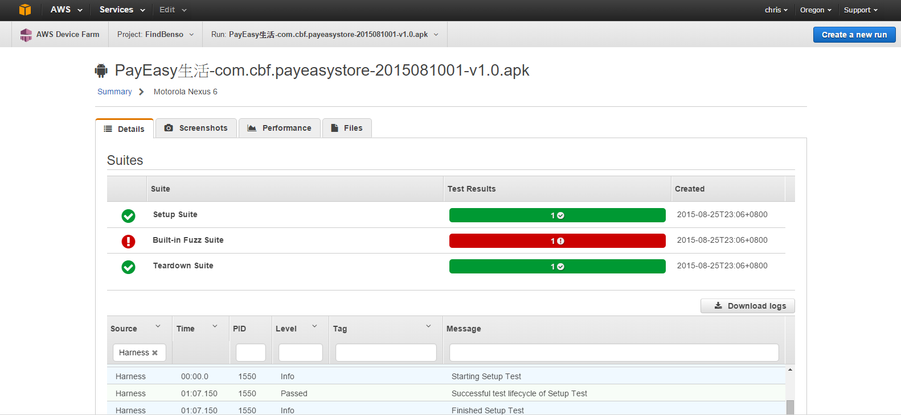This screenshot has width=901, height=415.
Task: Select the 'Starting Setup Test' log message
Action: coord(486,376)
